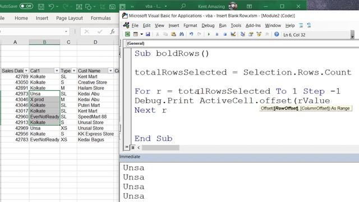Click the Run Sub play icon
Image resolution: width=359 pixels, height=202 pixels.
[x=209, y=35]
